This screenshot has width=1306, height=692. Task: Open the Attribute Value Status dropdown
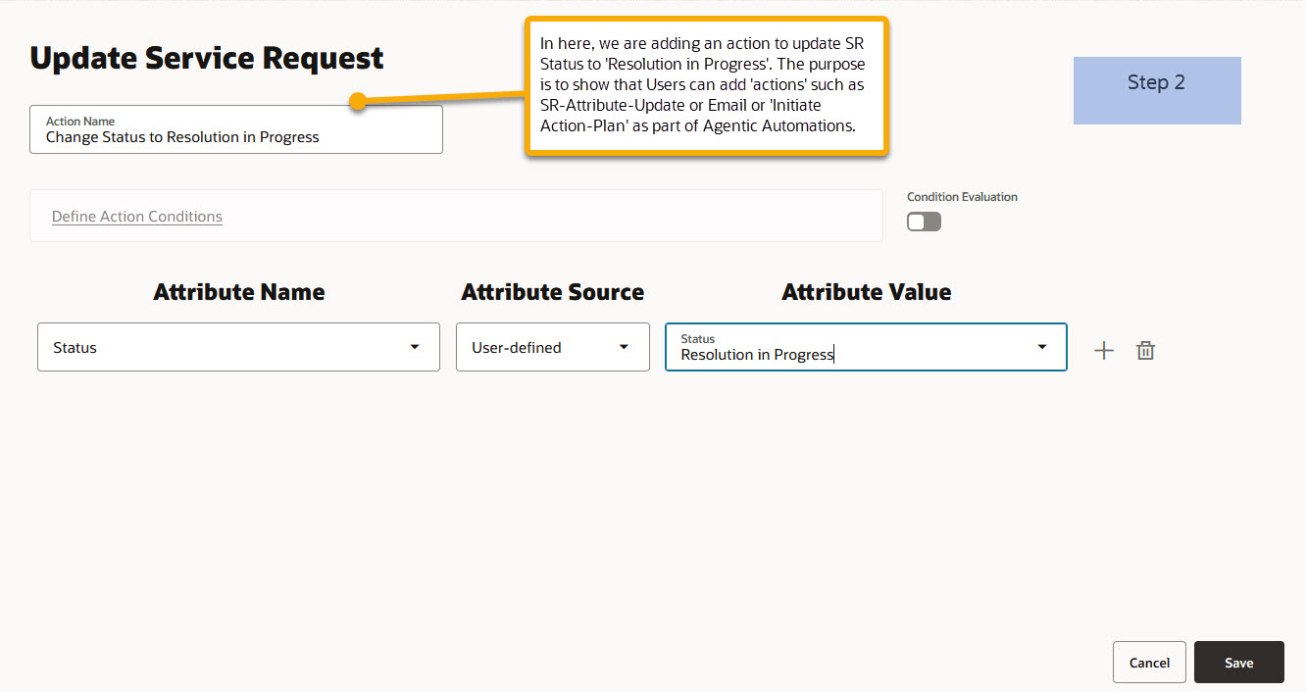[x=1041, y=347]
